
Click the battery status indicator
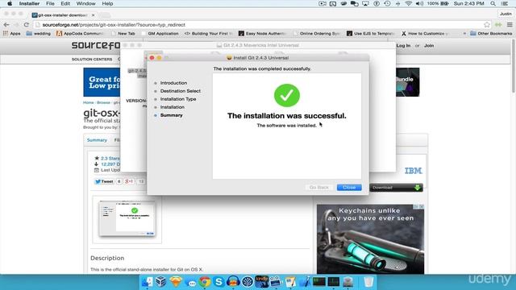[x=438, y=3]
